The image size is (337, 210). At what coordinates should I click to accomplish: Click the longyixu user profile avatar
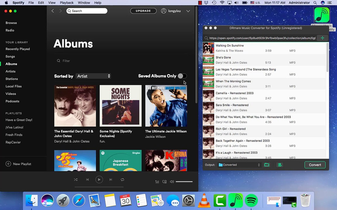point(164,11)
